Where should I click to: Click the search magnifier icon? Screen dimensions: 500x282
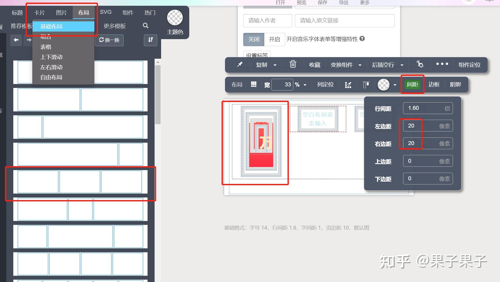[146, 26]
